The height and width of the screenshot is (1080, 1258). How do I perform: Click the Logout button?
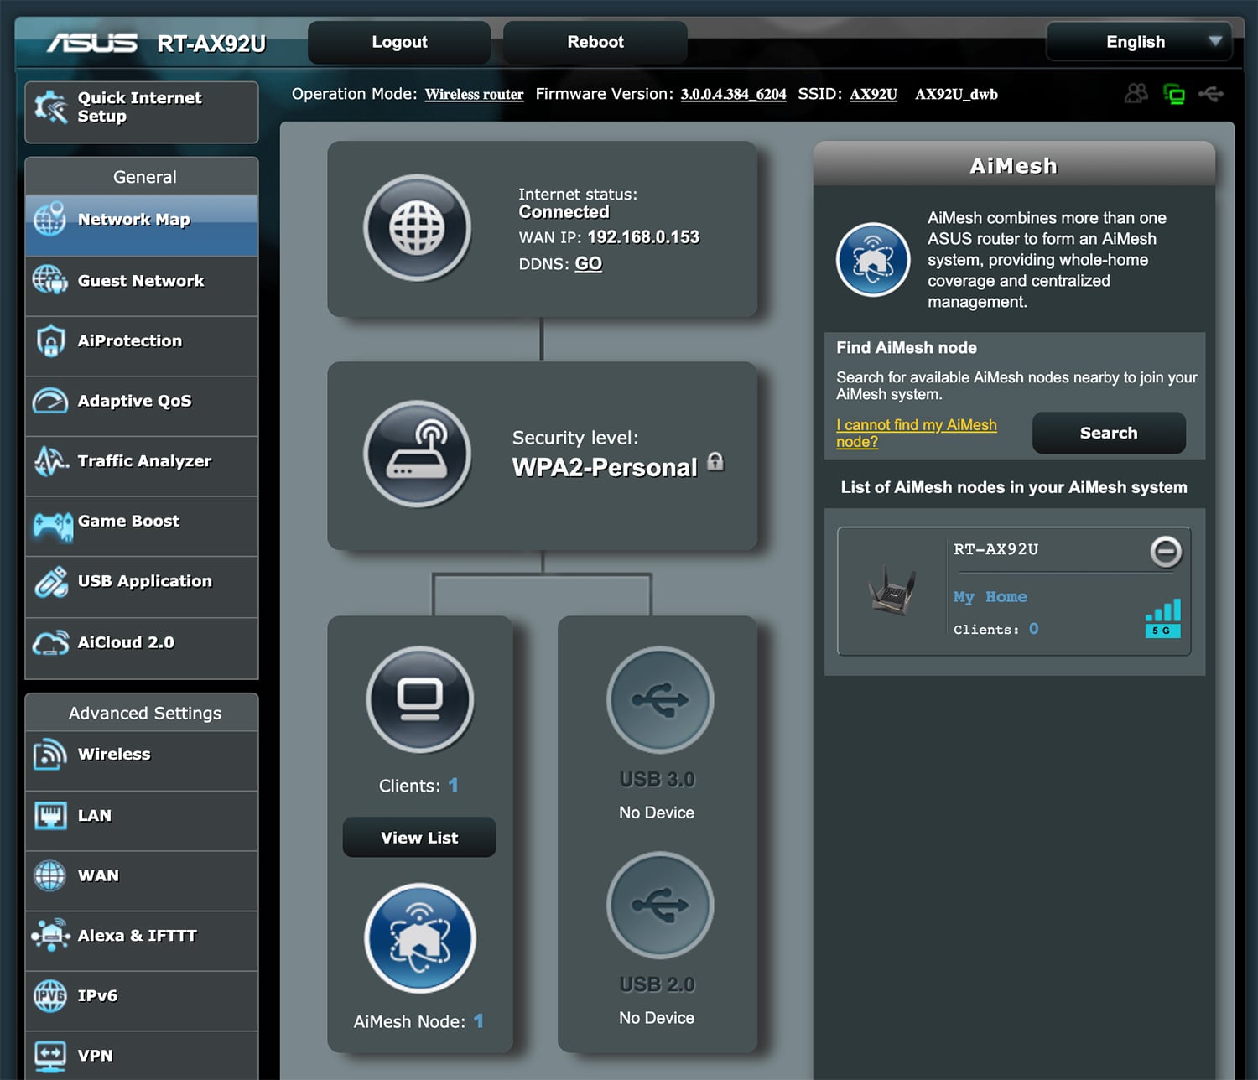399,42
